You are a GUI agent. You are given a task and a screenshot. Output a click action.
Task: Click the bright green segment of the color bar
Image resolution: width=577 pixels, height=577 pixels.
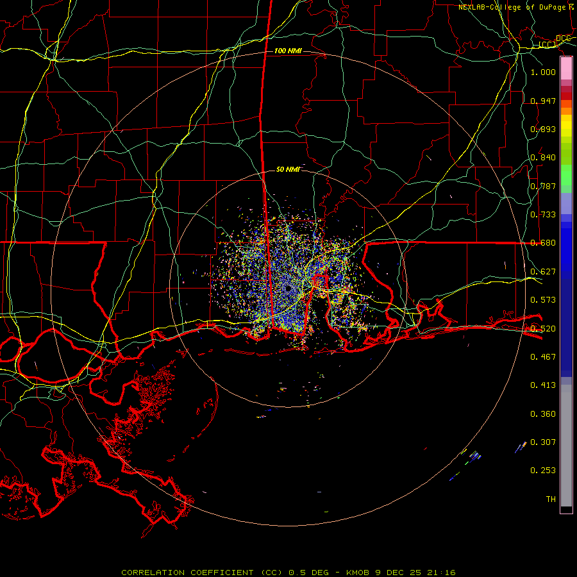tap(566, 175)
